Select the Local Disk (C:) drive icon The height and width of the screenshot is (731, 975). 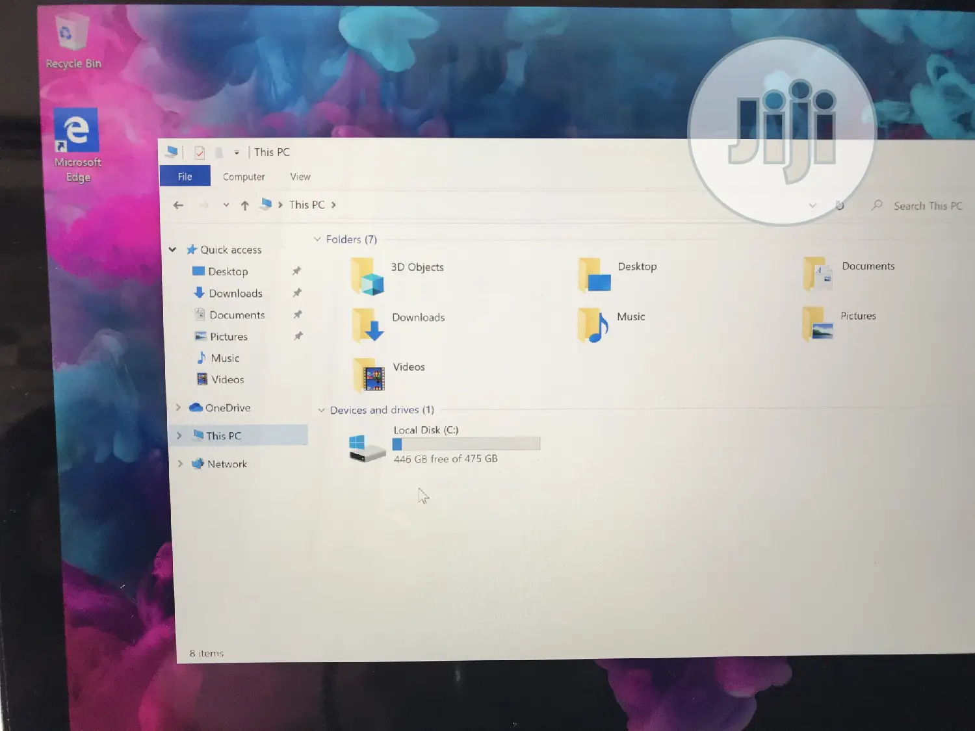(x=367, y=448)
